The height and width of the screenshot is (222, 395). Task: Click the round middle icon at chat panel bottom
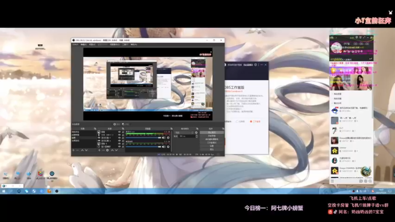(x=365, y=181)
